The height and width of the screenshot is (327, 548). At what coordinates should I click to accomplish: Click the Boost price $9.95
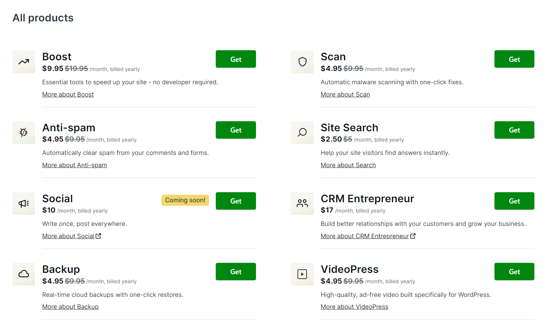[x=53, y=69]
